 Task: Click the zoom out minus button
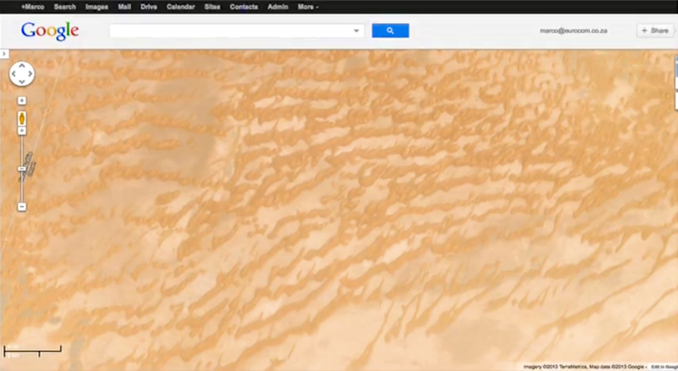[x=22, y=206]
